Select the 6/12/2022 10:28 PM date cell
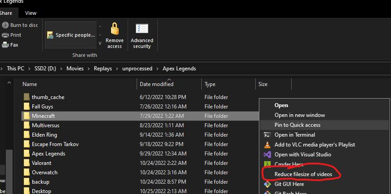The height and width of the screenshot is (194, 391). point(163,97)
